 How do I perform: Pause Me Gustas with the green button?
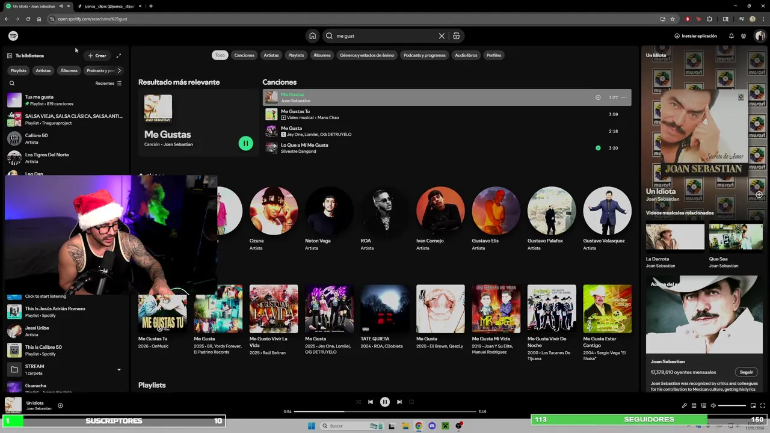pos(245,143)
